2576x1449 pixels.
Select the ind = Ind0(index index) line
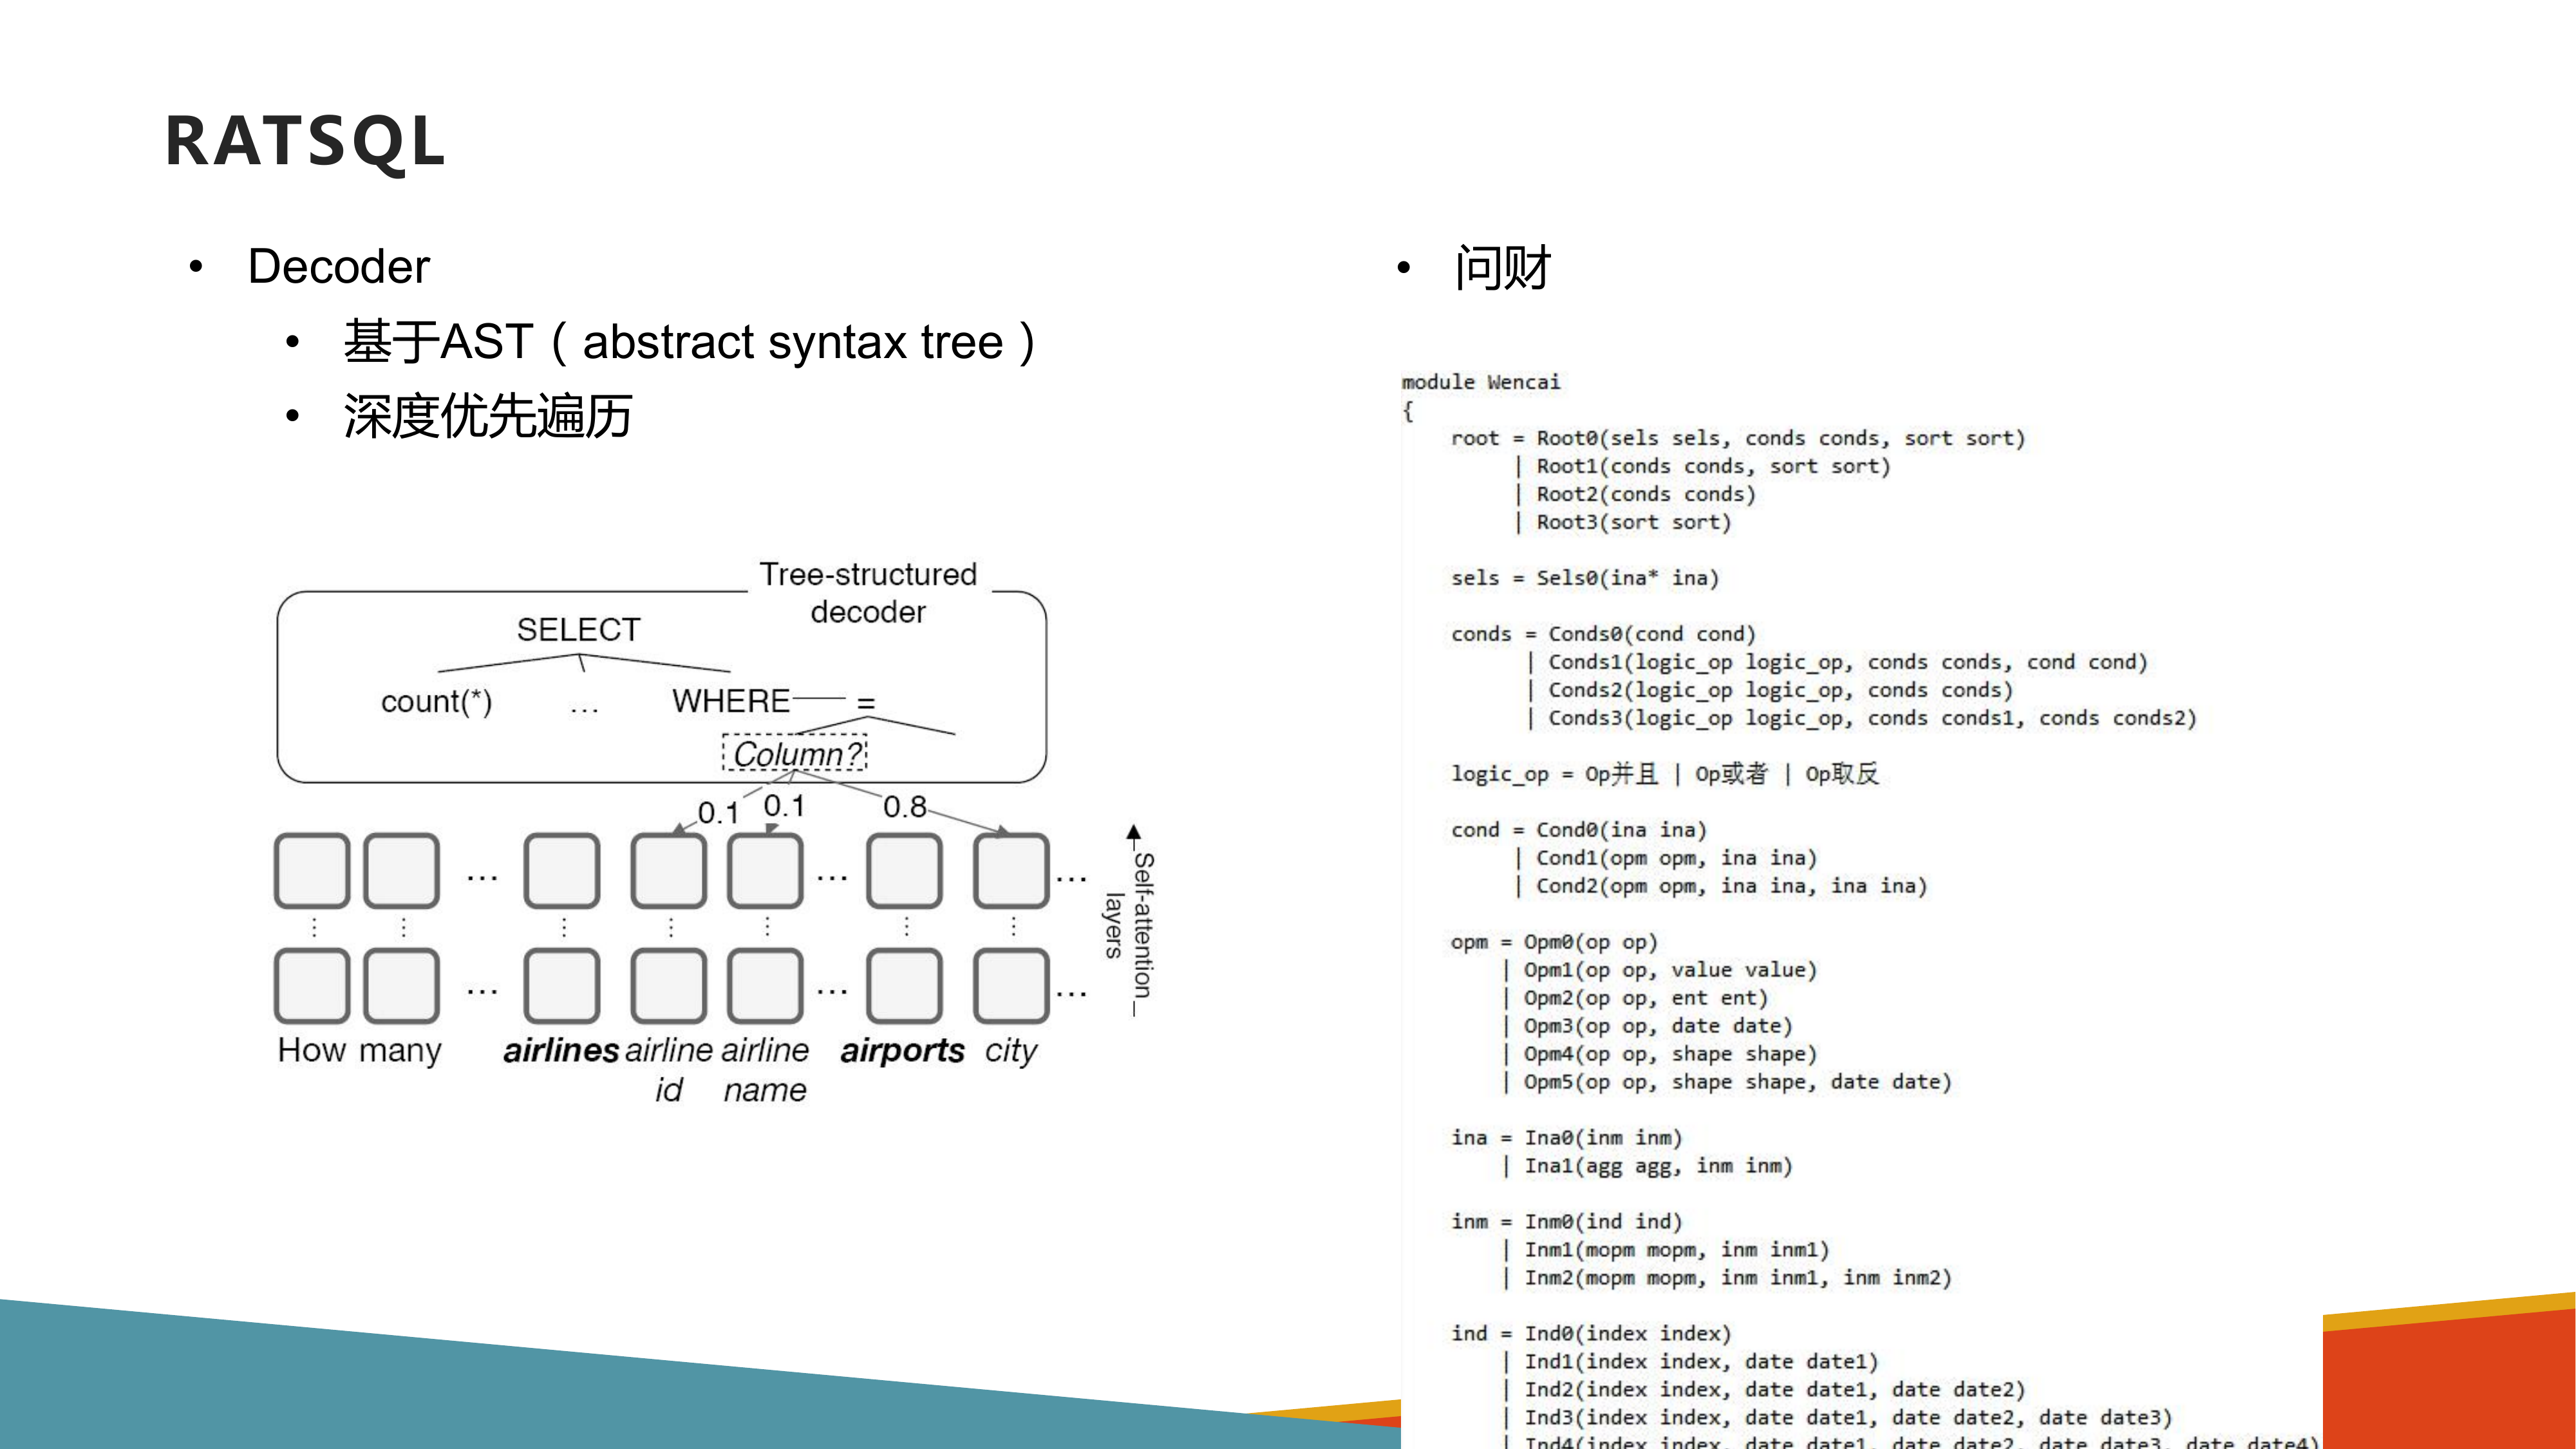[1591, 1334]
